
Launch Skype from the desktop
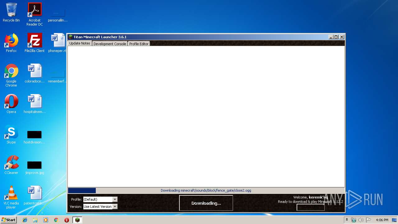(11, 134)
